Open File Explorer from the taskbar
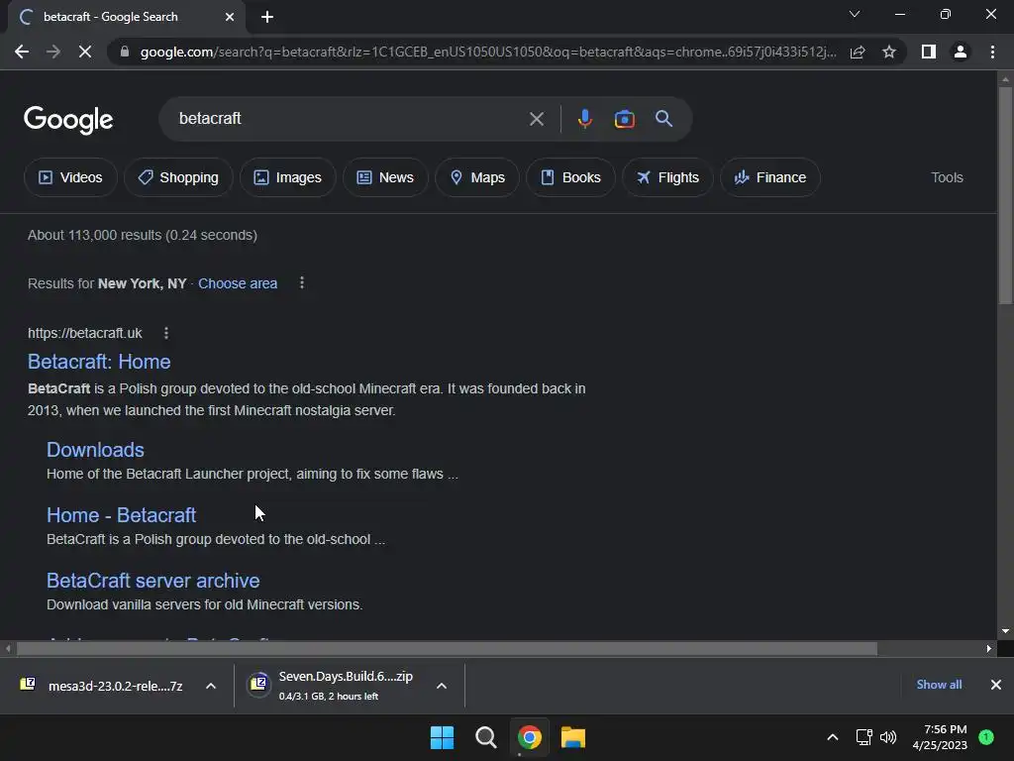1014x761 pixels. click(573, 737)
